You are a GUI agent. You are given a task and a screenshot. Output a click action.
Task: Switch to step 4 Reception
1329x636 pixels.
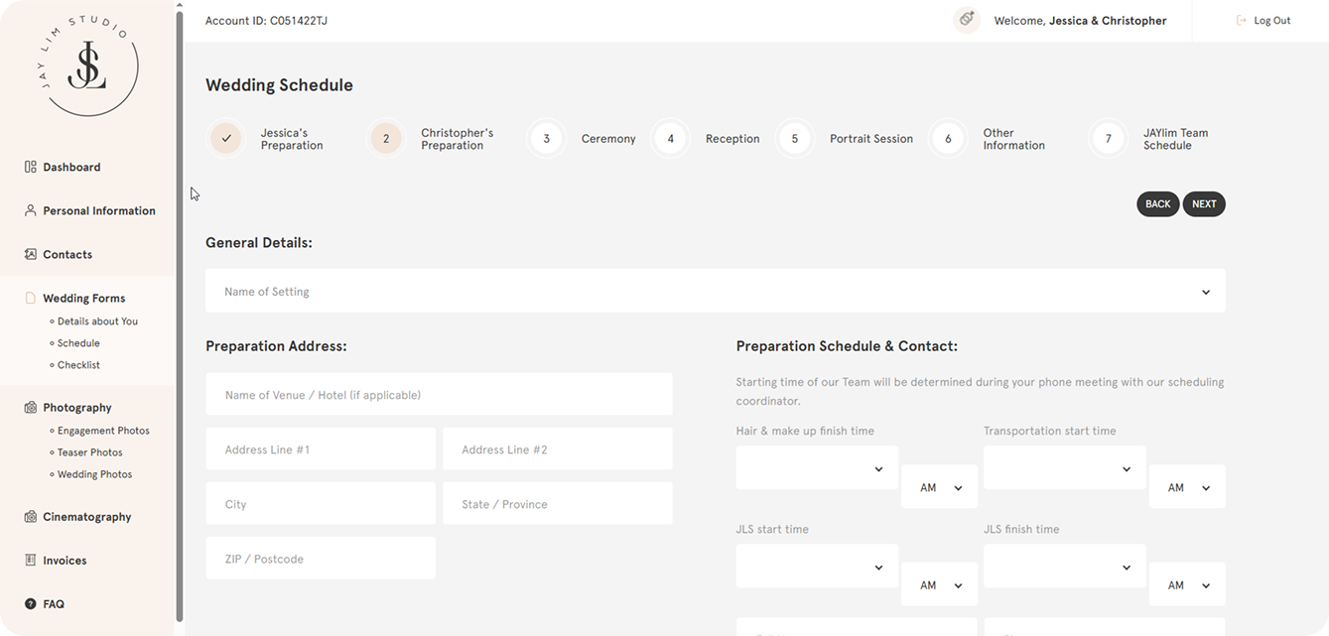(x=671, y=139)
